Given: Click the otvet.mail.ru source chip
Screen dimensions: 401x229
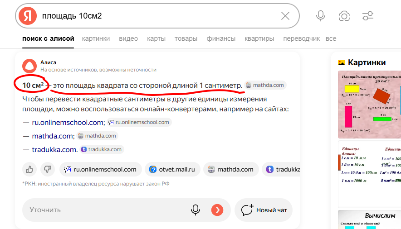Looking at the screenshot, I should coord(172,169).
